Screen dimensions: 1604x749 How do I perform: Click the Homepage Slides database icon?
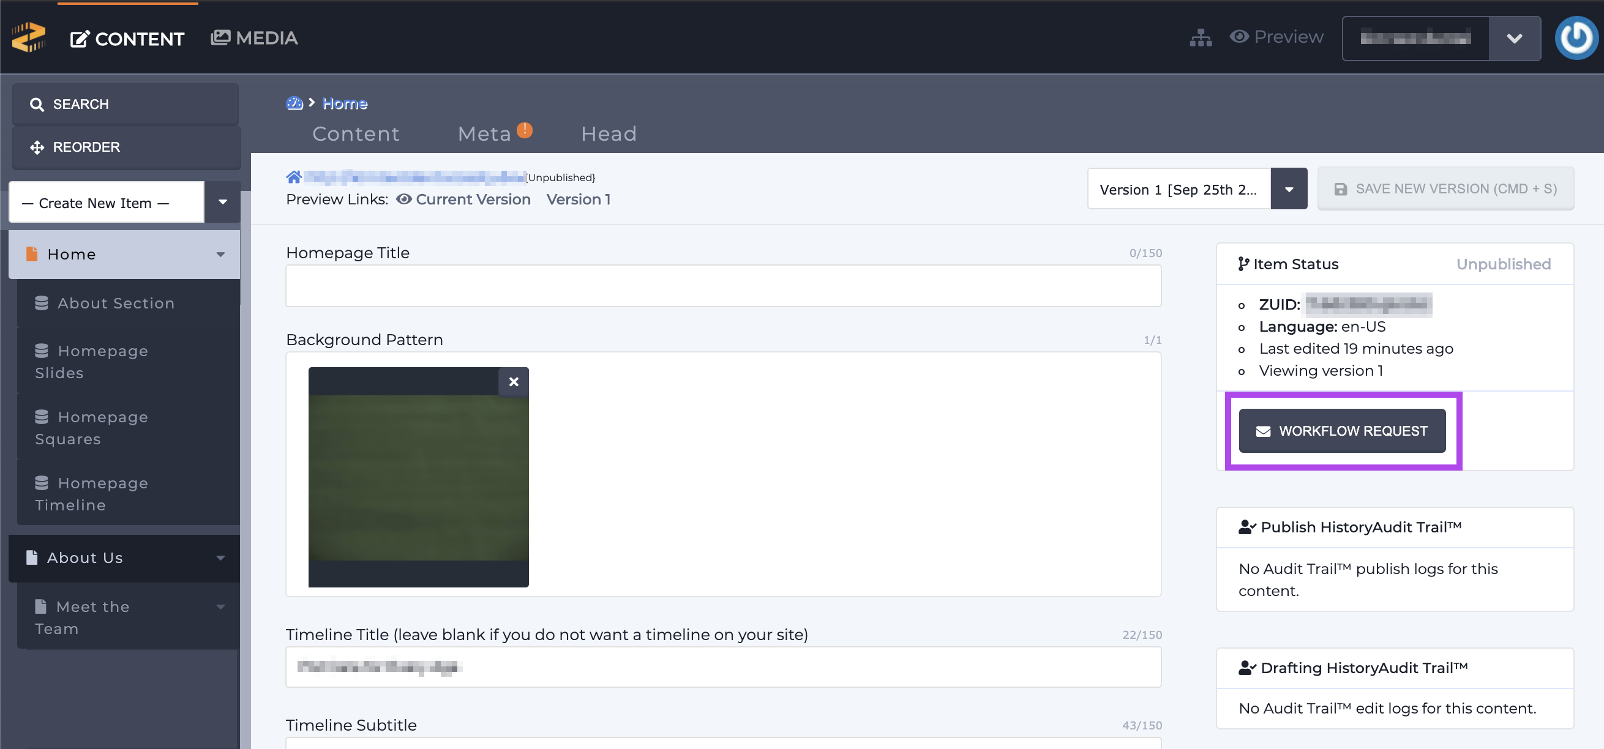click(x=42, y=351)
